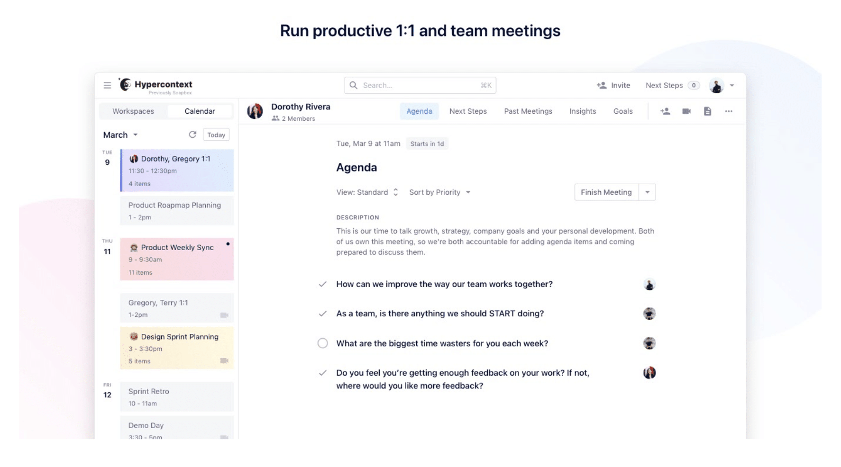Open the Sort by Priority dropdown
The height and width of the screenshot is (467, 841).
[439, 192]
